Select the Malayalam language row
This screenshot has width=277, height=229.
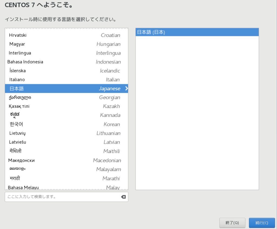(67, 169)
